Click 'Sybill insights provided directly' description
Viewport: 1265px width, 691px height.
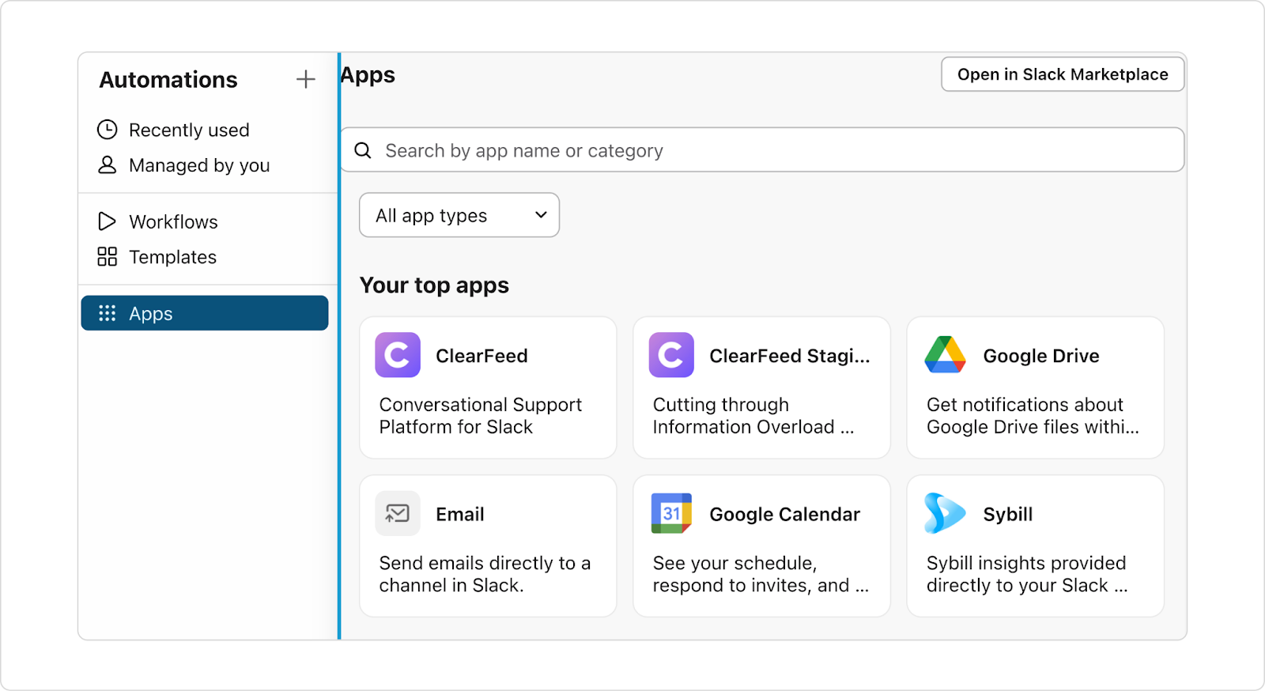tap(1027, 574)
